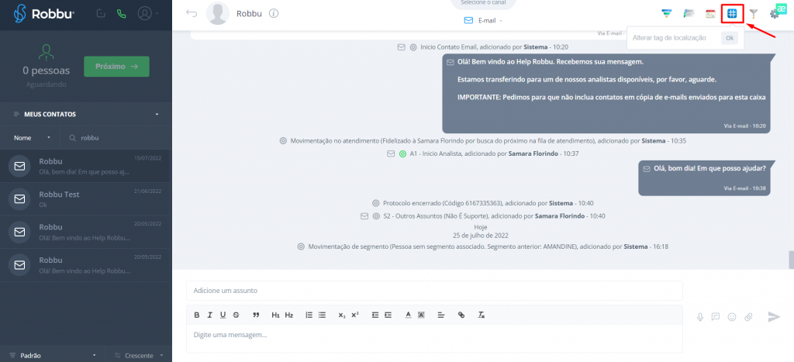Screen dimensions: 794x362
Task: Open the emoji picker
Action: 732,316
